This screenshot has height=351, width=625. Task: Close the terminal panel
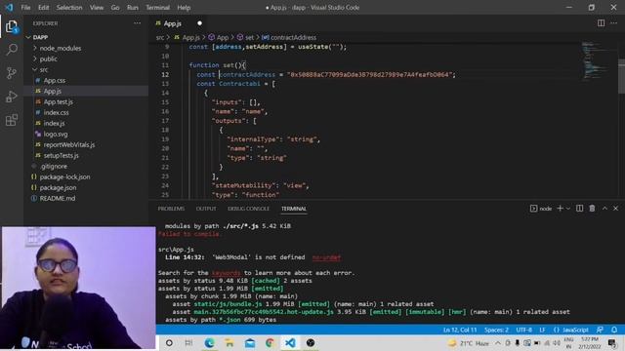point(615,208)
